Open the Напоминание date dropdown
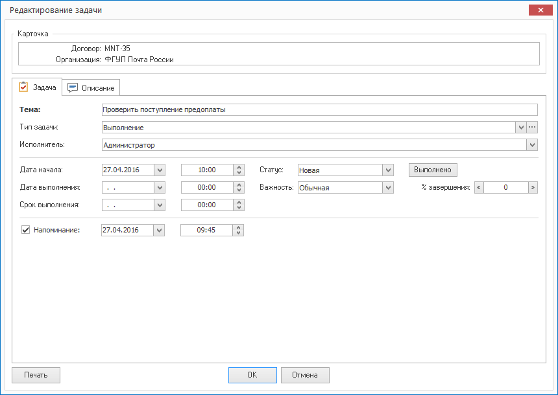Viewport: 558px width, 395px height. 159,230
